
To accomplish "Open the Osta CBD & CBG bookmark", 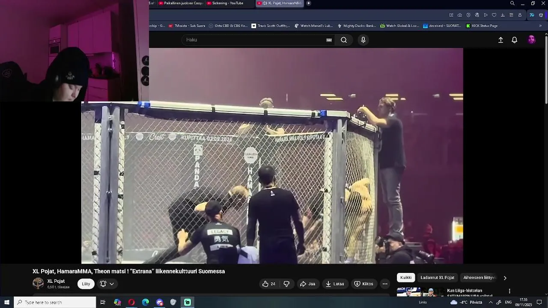I will click(228, 26).
